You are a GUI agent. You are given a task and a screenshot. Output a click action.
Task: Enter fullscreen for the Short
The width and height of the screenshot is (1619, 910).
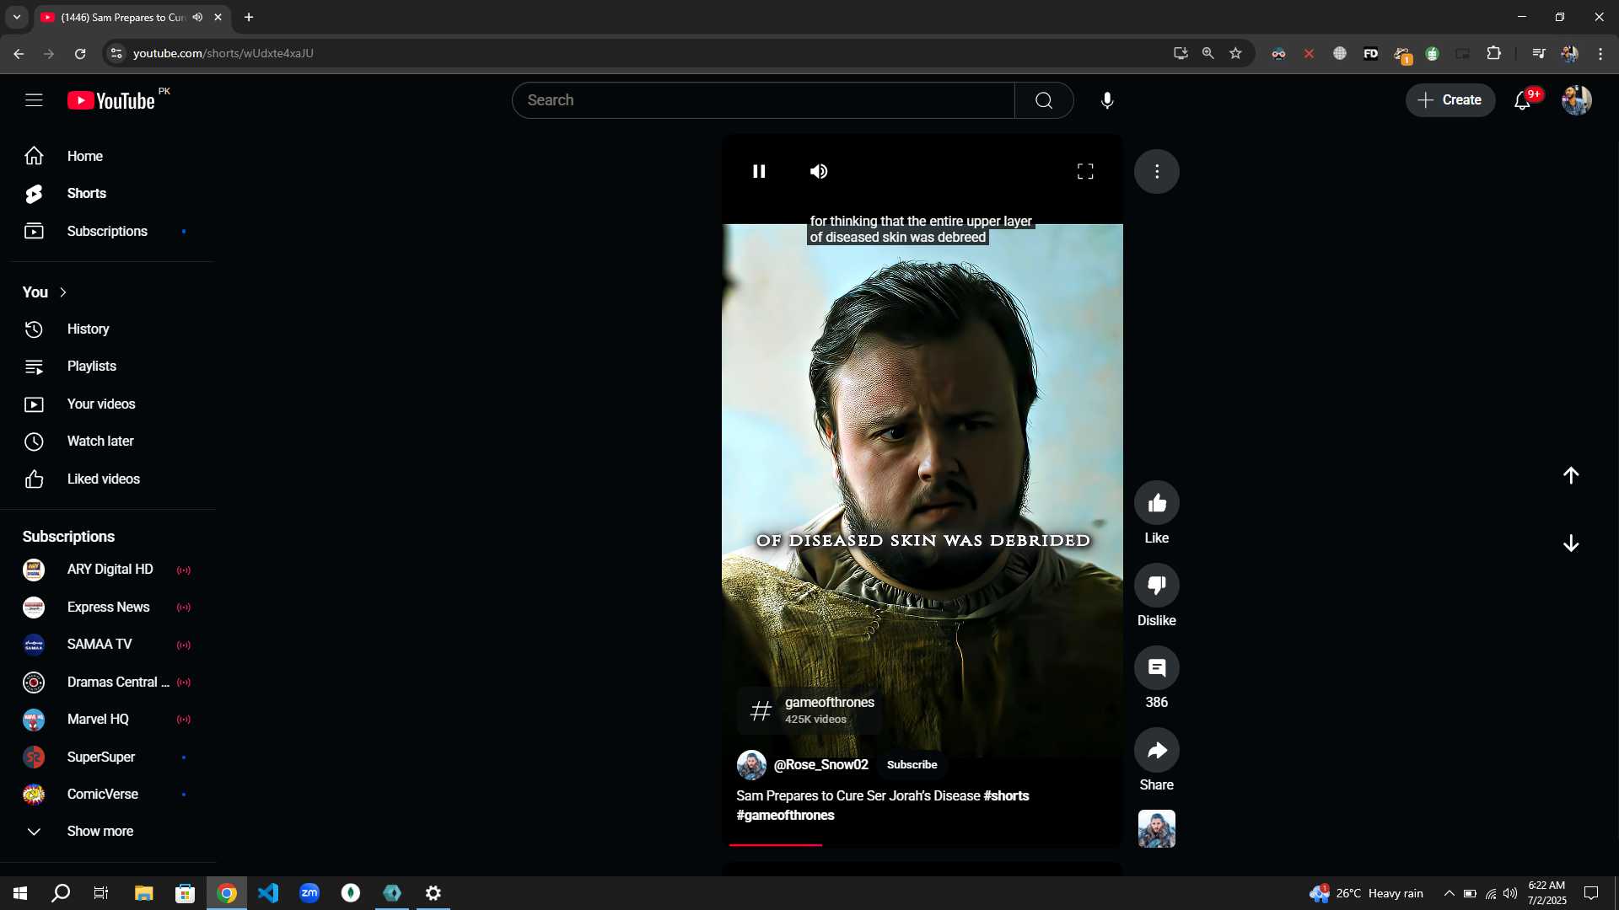click(1085, 171)
